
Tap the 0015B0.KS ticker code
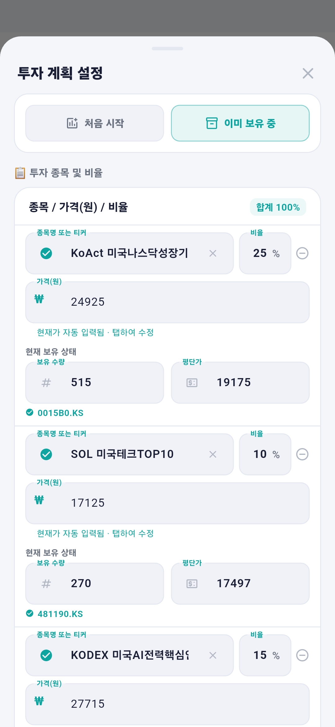(60, 413)
